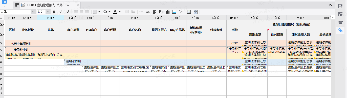Select the 客户类型 header cell
347x98 pixels.
tap(73, 30)
